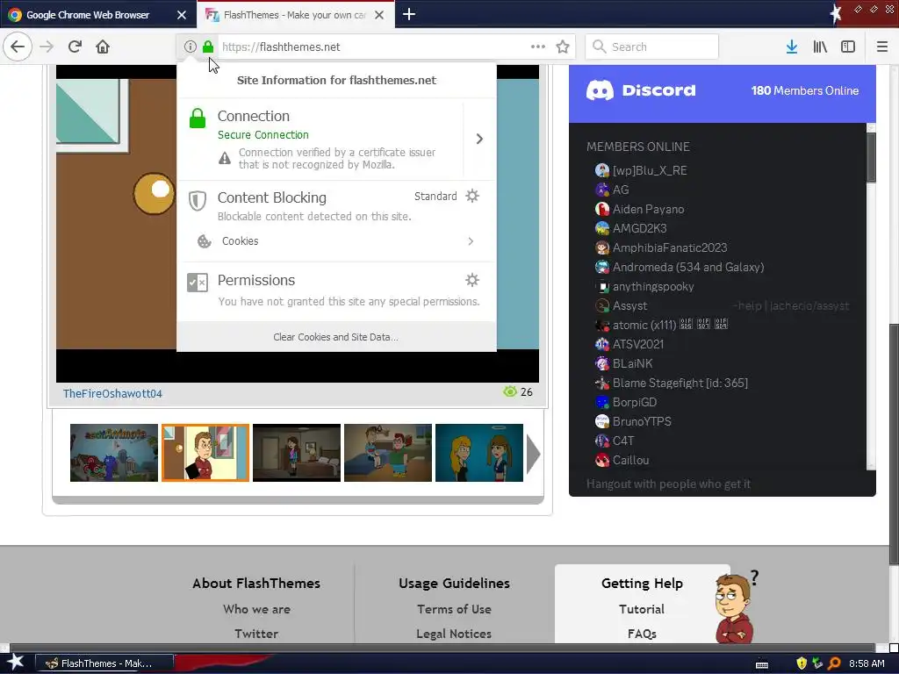Image resolution: width=899 pixels, height=674 pixels.
Task: Select the bedroom scene thumbnail
Action: point(297,453)
